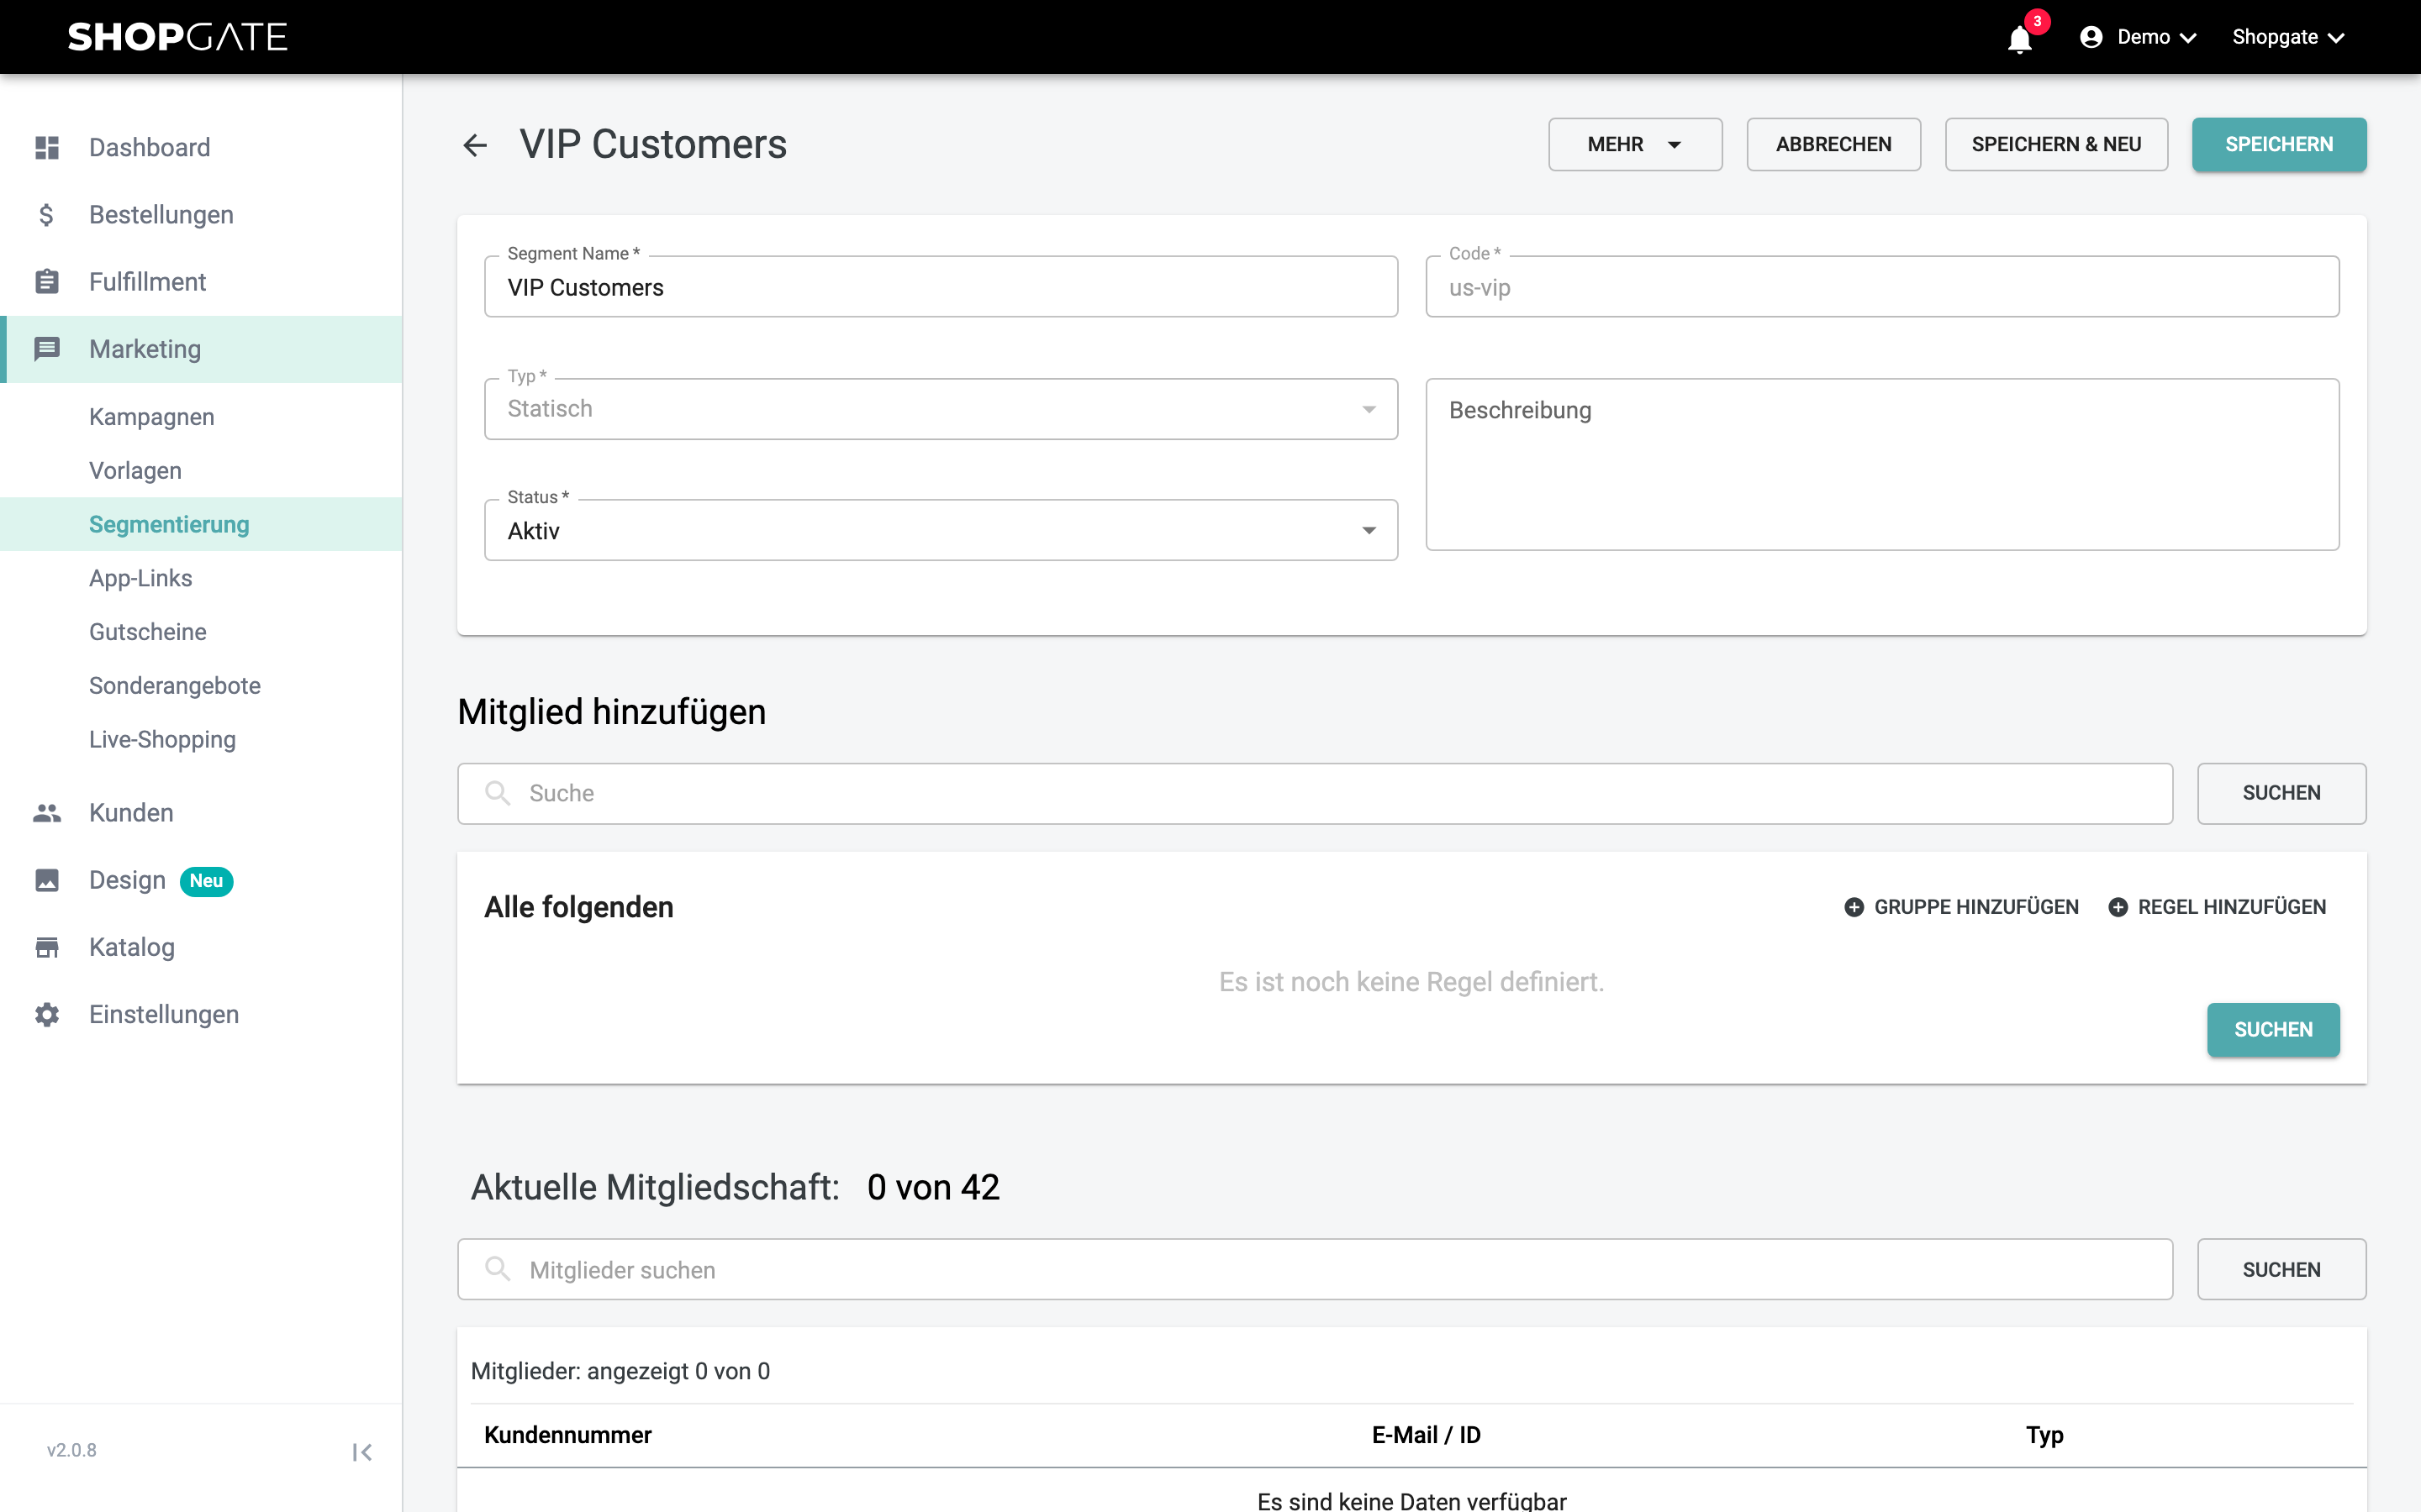This screenshot has width=2421, height=1512.
Task: Open the Status Aktiv dropdown
Action: (x=941, y=530)
